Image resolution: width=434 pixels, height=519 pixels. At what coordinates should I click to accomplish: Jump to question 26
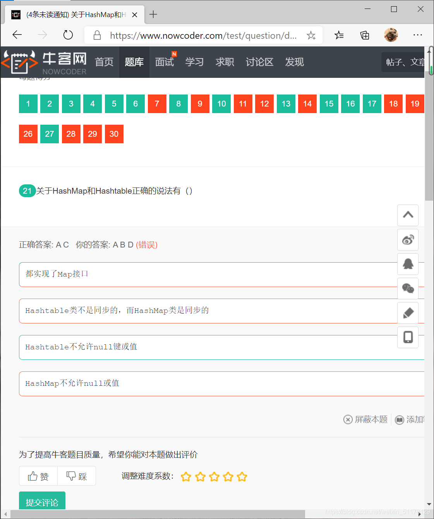click(x=28, y=134)
